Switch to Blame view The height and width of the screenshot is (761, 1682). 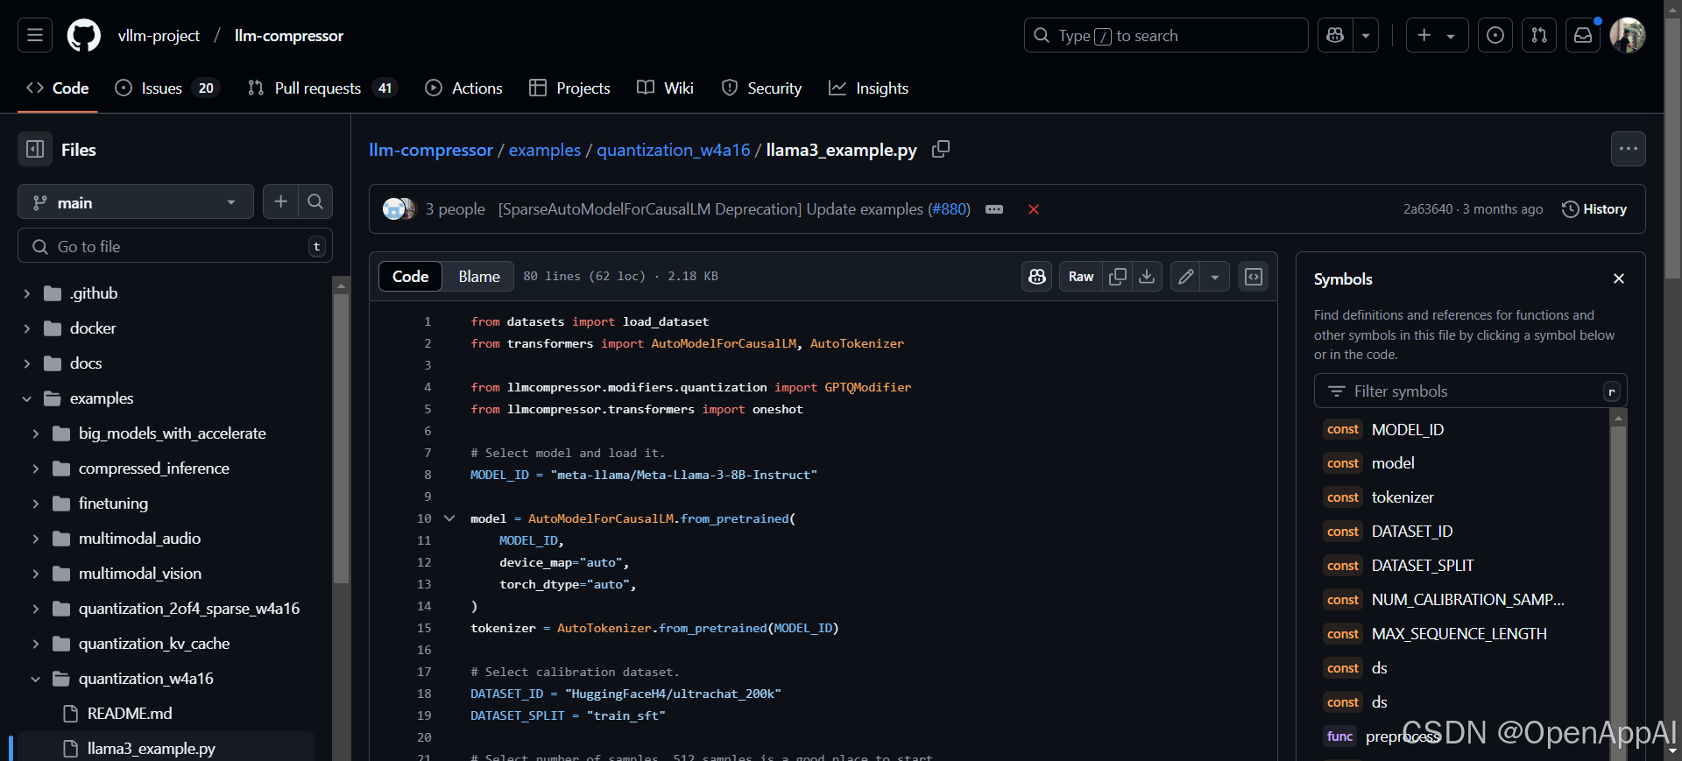(x=479, y=277)
